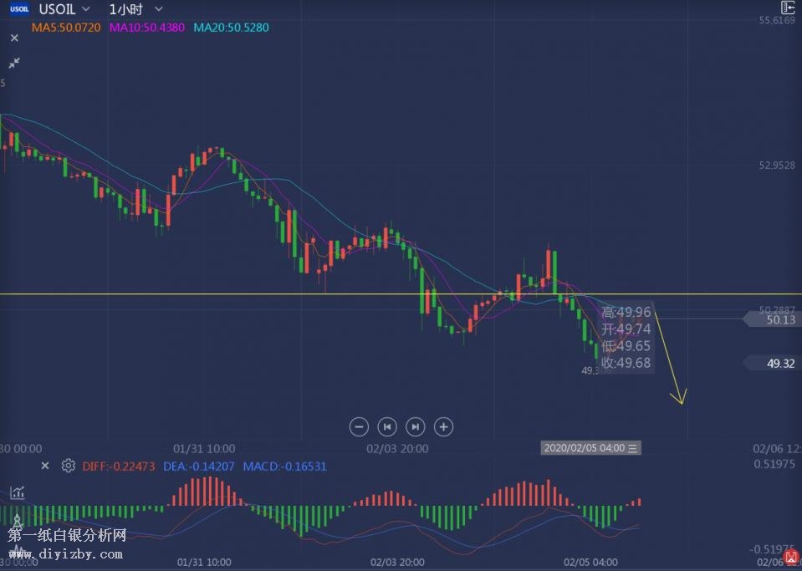This screenshot has height=571, width=802.
Task: Collapse the chart with the shrink arrows icon
Action: pos(13,63)
